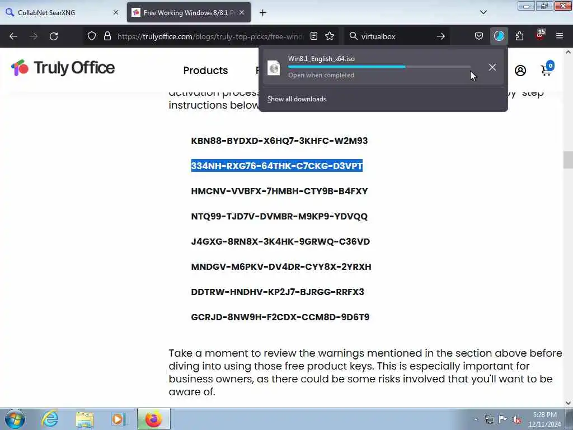Click highlighted key 334NH-RXG76-64THK-C7CKG-D3VPT
This screenshot has height=430, width=573.
tap(276, 166)
